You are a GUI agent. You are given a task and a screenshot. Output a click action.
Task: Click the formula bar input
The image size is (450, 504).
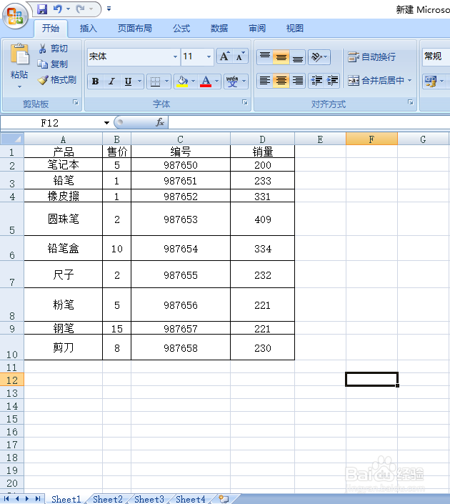309,122
